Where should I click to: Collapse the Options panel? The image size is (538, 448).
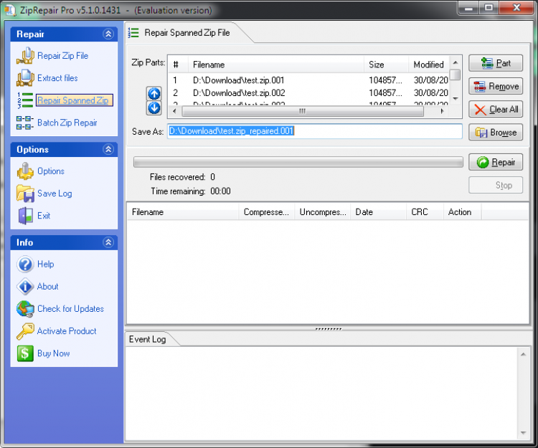point(108,149)
